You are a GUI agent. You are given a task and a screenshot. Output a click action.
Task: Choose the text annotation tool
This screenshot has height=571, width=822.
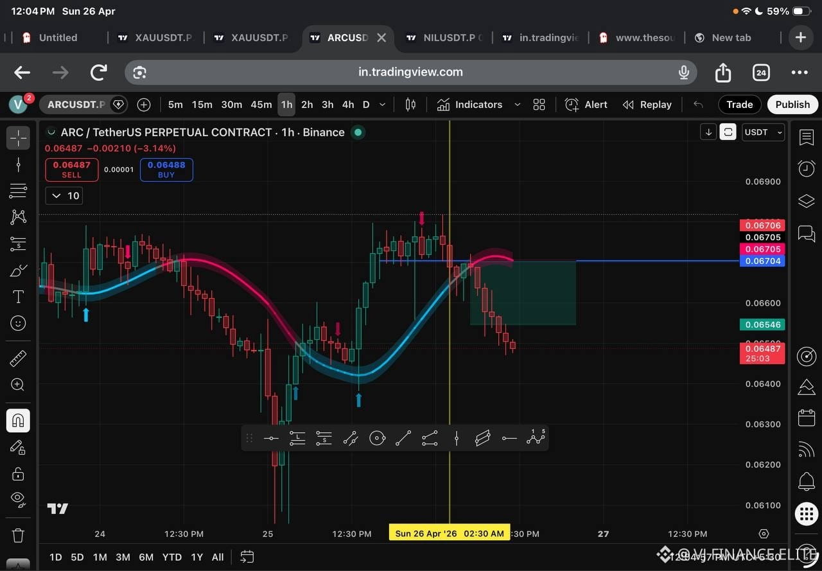[x=18, y=297]
